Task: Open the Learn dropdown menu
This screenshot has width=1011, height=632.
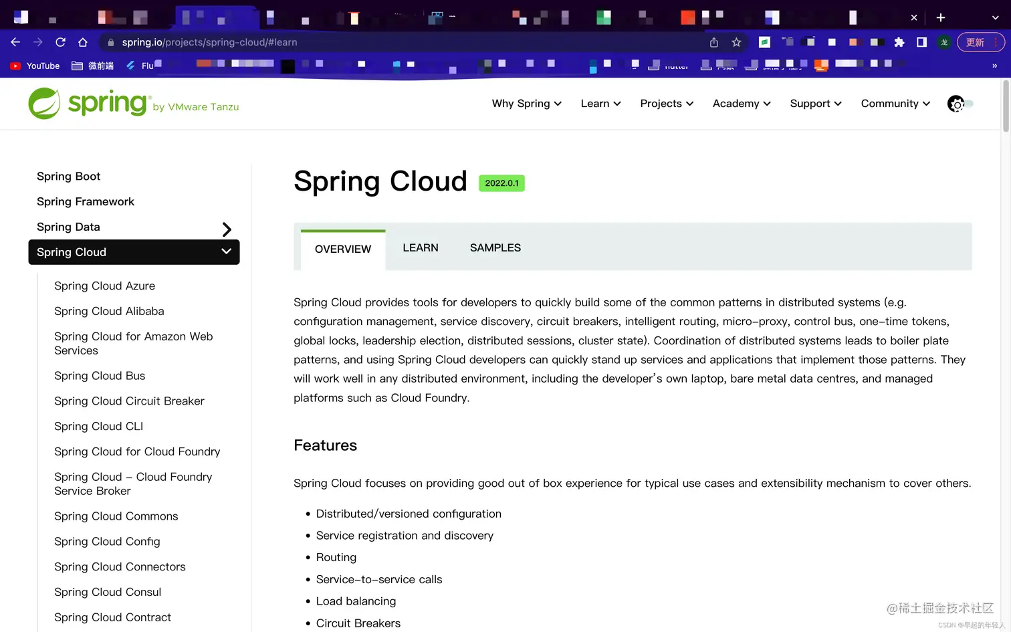Action: coord(601,104)
